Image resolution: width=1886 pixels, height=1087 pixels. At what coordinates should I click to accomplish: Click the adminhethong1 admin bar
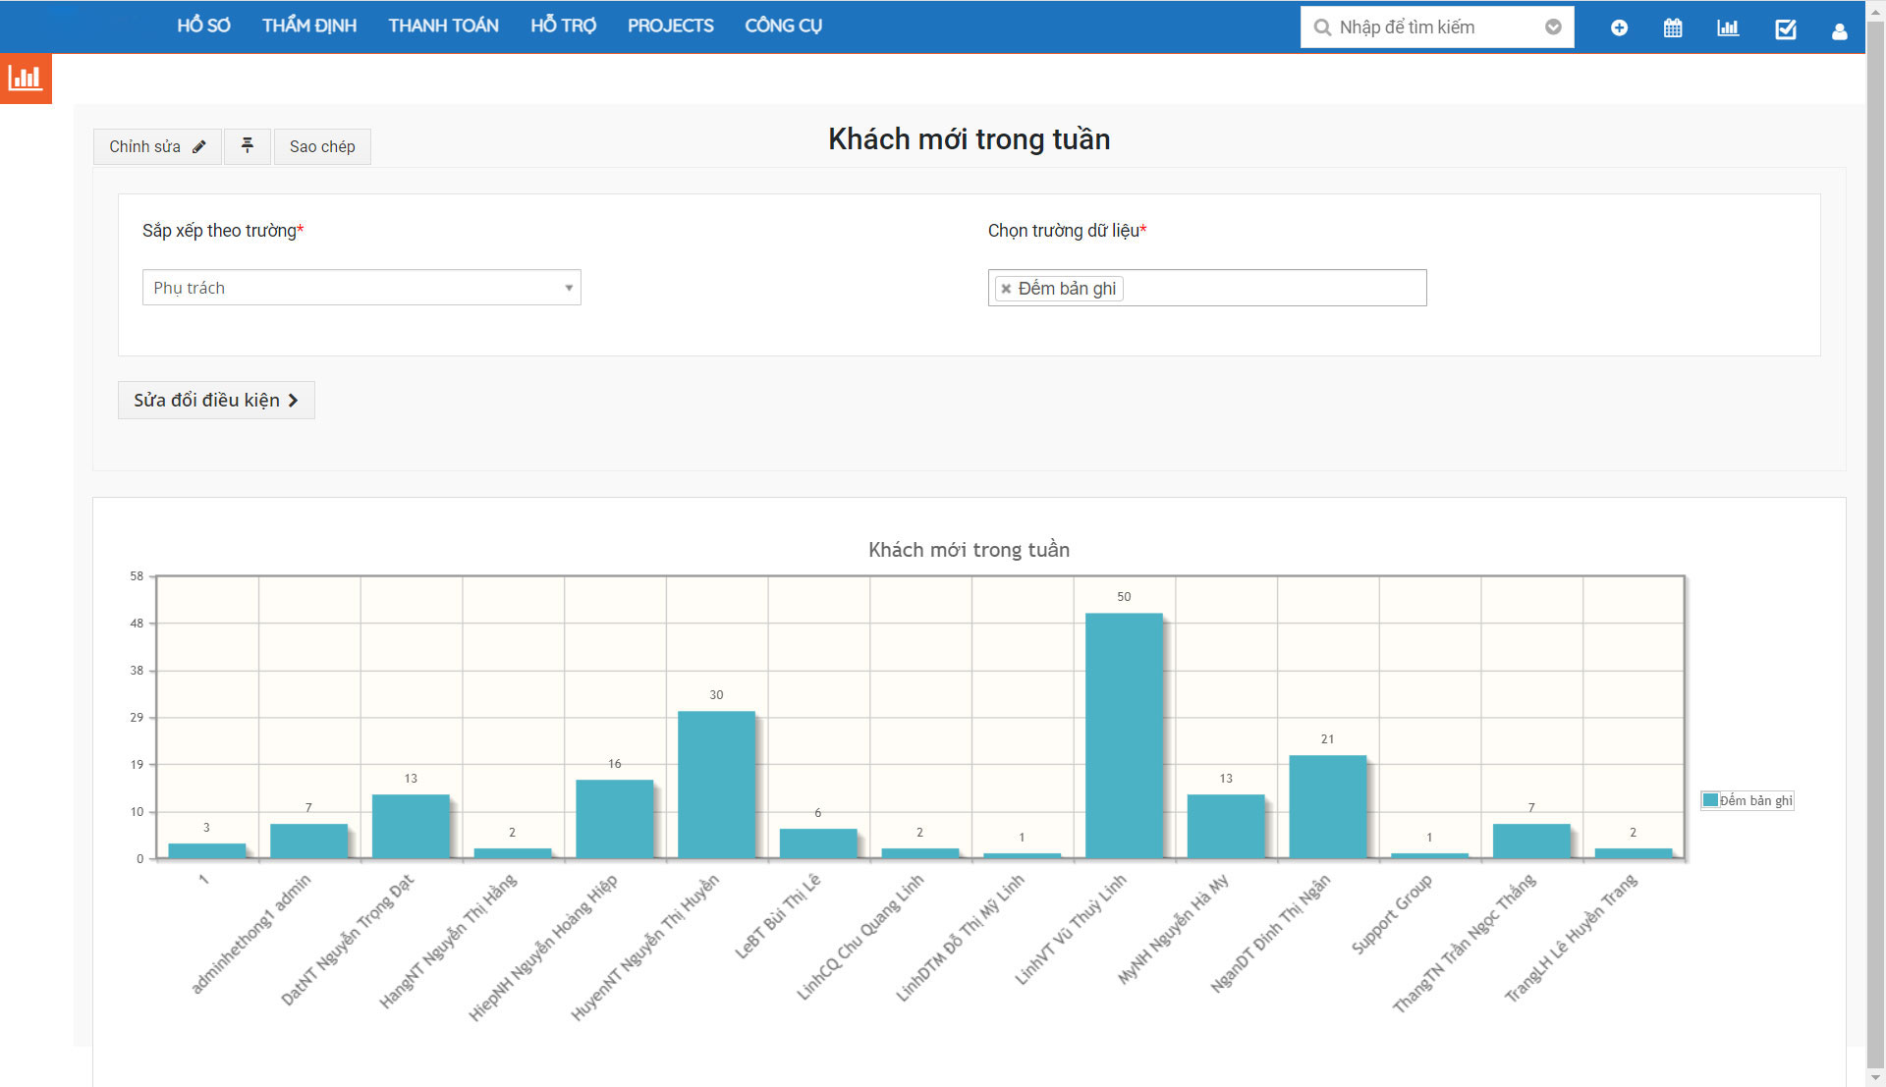tap(308, 841)
